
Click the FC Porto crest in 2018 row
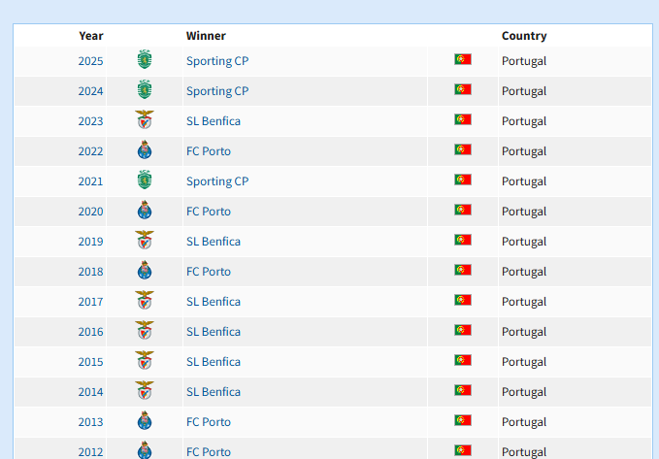pos(145,270)
